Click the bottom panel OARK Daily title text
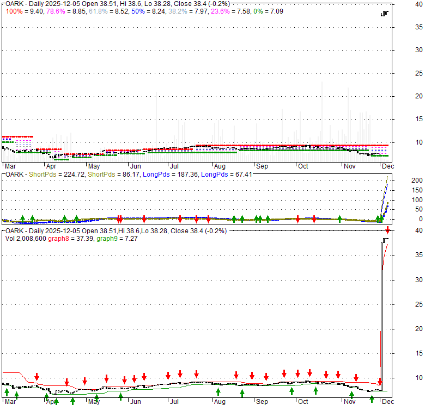This screenshot has width=425, height=405. pos(116,231)
